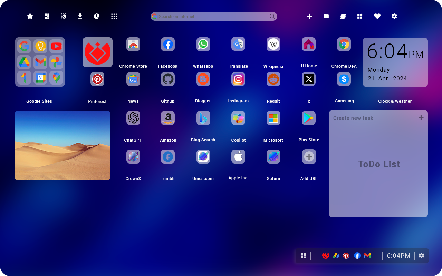Viewport: 442px width, 276px height.
Task: Open the Clock & Weather widget
Action: 395,62
